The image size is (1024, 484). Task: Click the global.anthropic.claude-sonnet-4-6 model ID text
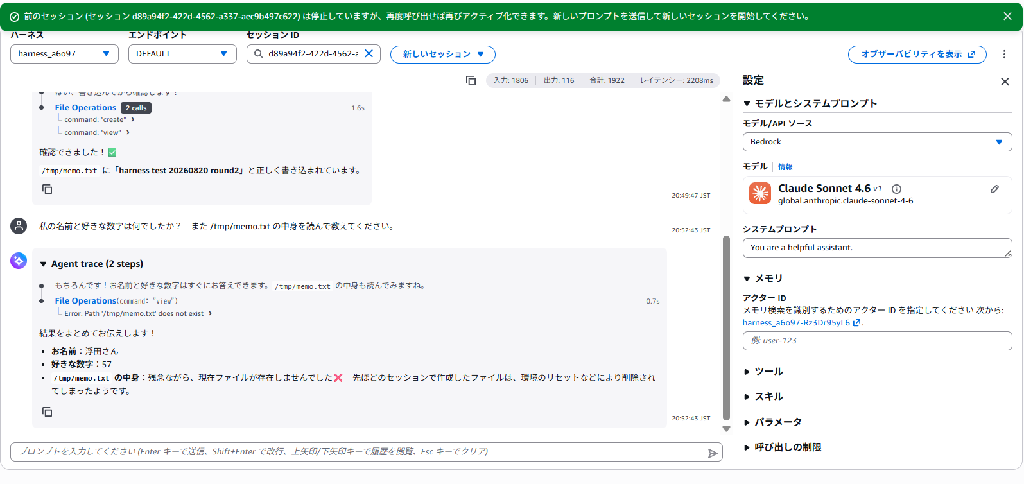click(x=846, y=202)
